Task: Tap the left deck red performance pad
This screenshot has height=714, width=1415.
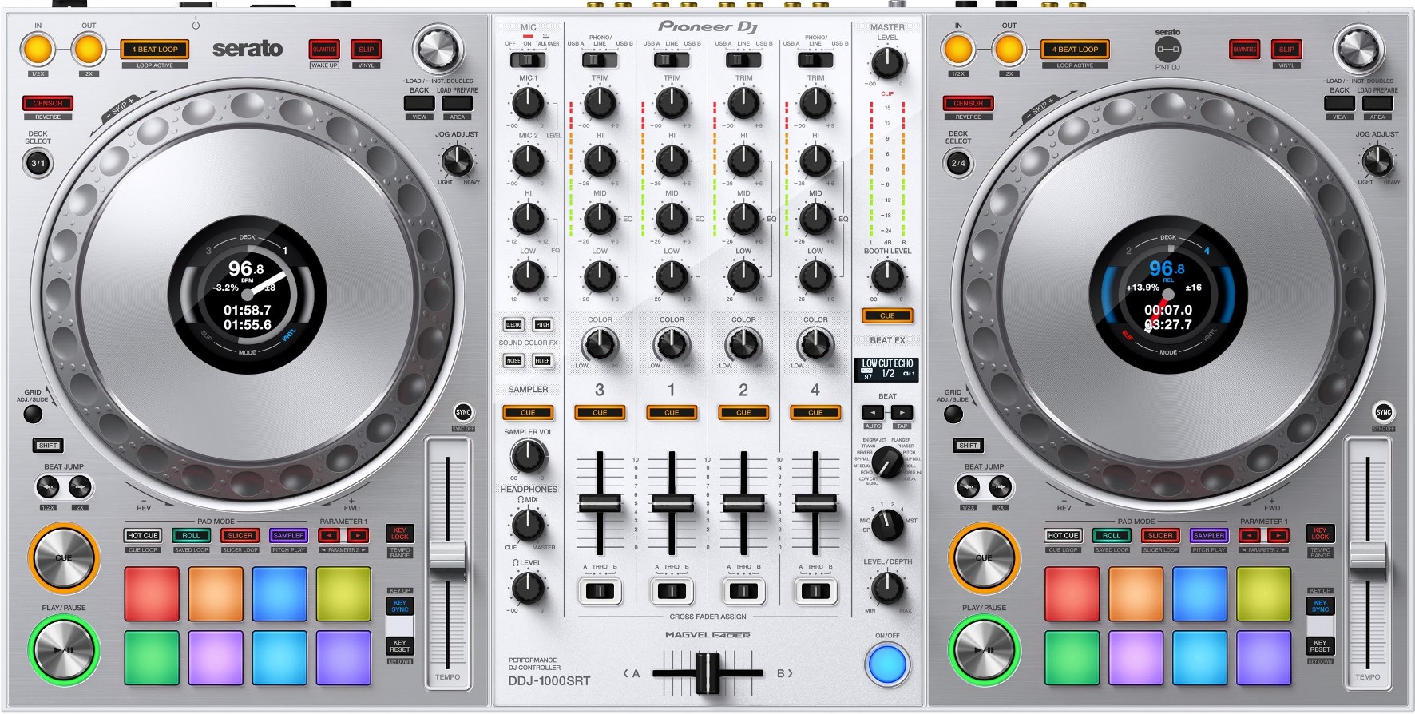Action: [152, 593]
